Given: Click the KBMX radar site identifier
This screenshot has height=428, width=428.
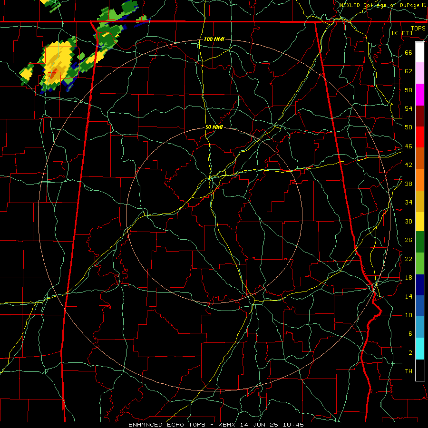Looking at the screenshot, I should [228, 425].
